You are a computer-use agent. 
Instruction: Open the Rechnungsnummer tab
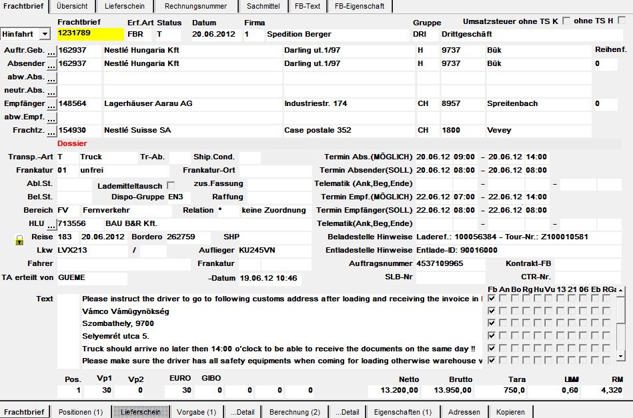pyautogui.click(x=196, y=6)
